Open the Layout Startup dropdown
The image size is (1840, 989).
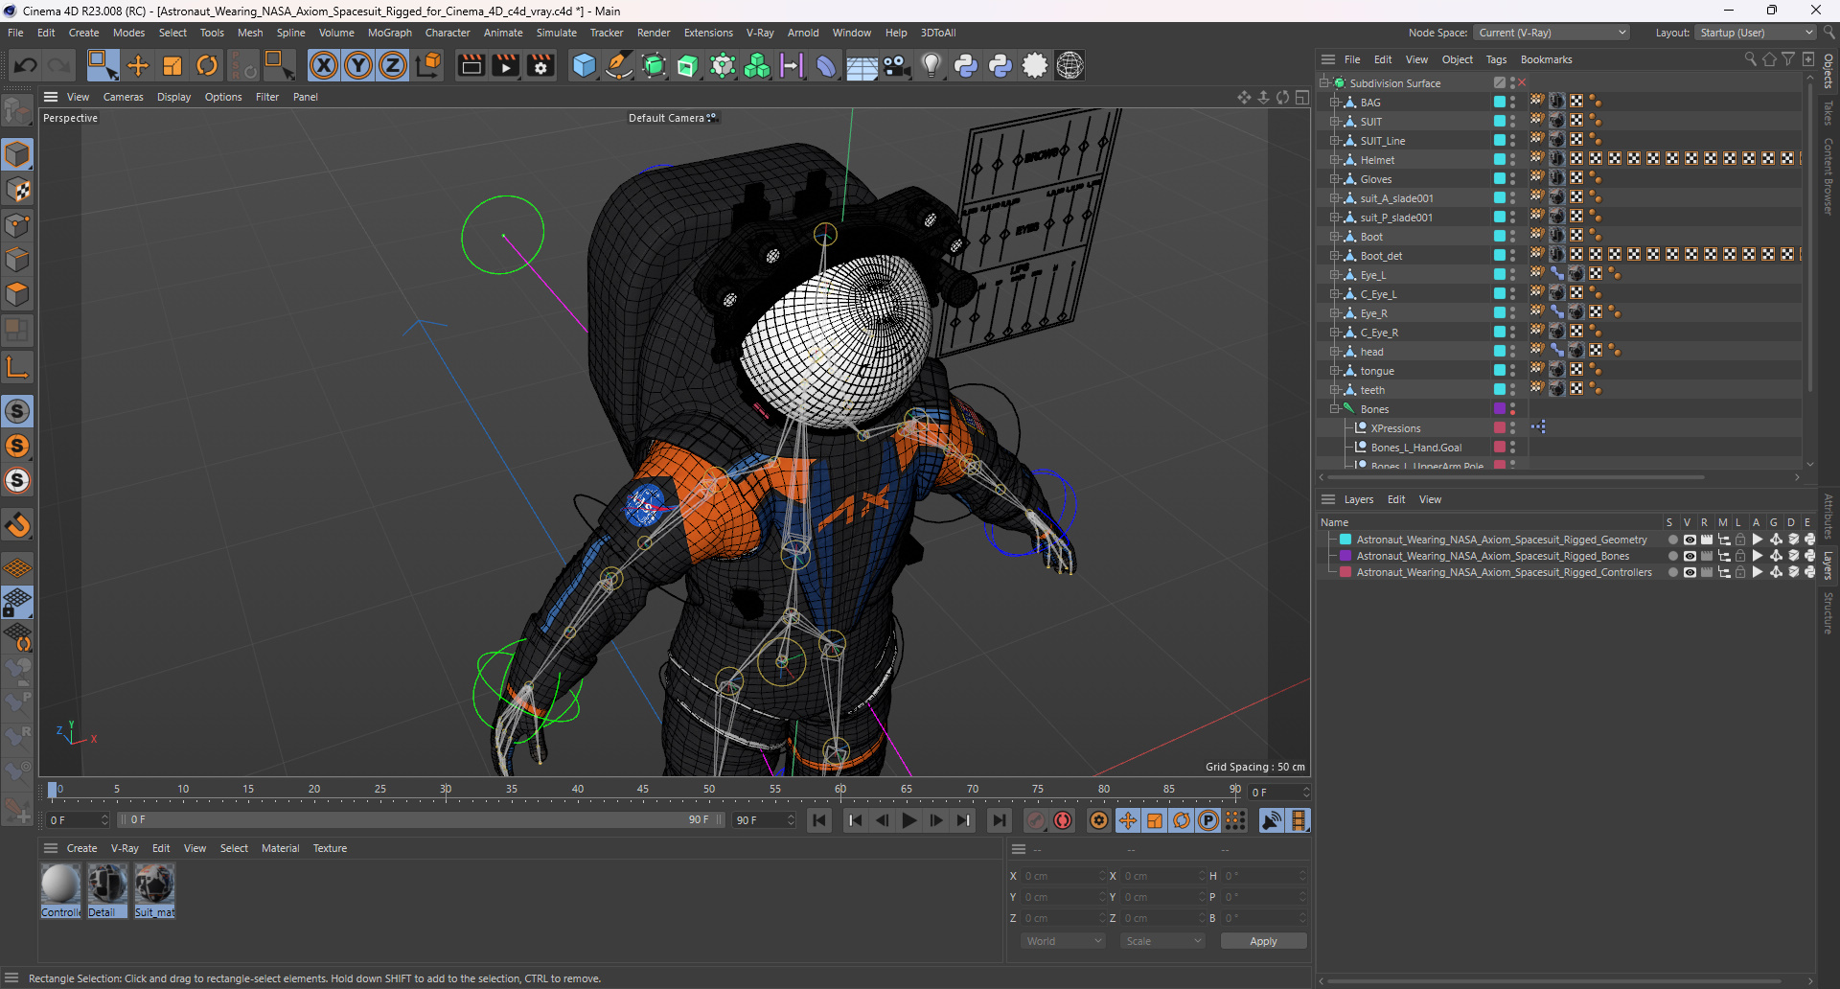click(x=1756, y=33)
